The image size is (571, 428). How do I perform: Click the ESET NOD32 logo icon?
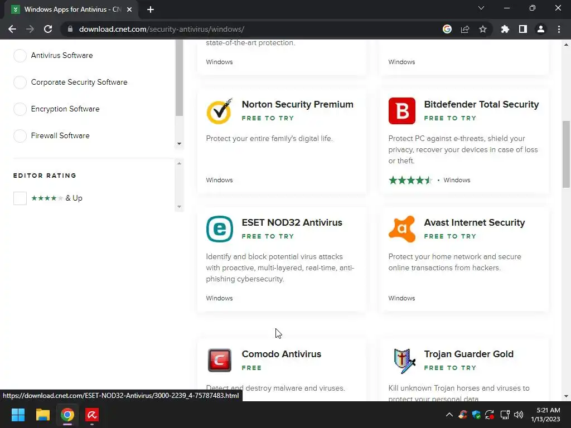(220, 229)
